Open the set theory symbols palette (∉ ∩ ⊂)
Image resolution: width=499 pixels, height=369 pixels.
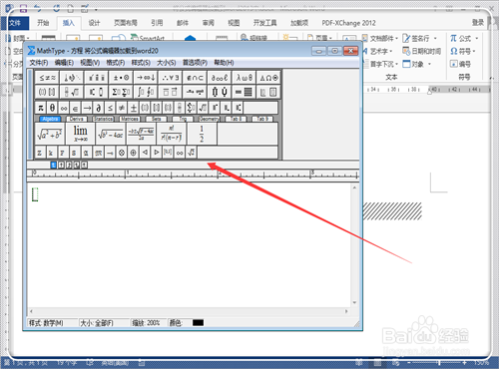click(x=195, y=78)
